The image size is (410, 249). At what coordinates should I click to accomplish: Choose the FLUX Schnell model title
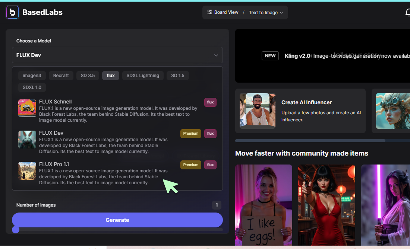[56, 102]
